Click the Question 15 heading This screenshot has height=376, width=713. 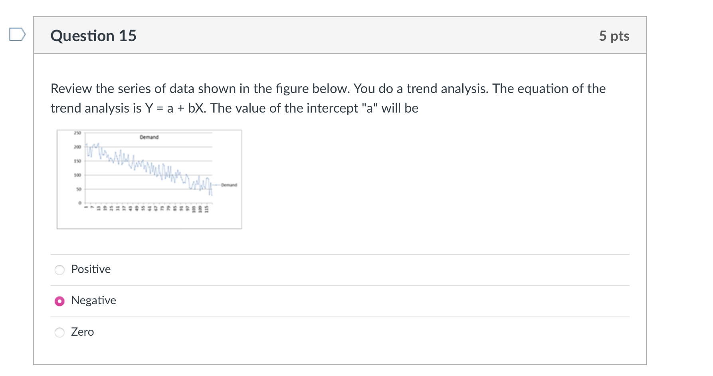pos(93,36)
